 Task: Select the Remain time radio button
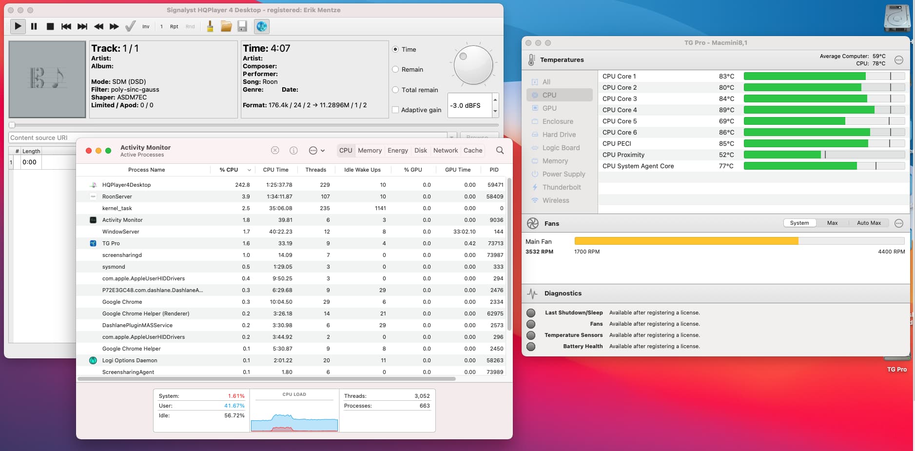pos(396,70)
